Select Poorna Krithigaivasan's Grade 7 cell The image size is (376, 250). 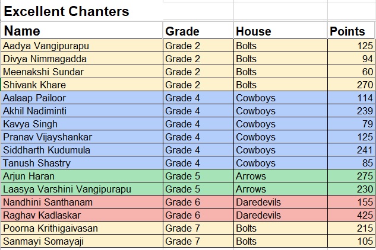click(198, 228)
